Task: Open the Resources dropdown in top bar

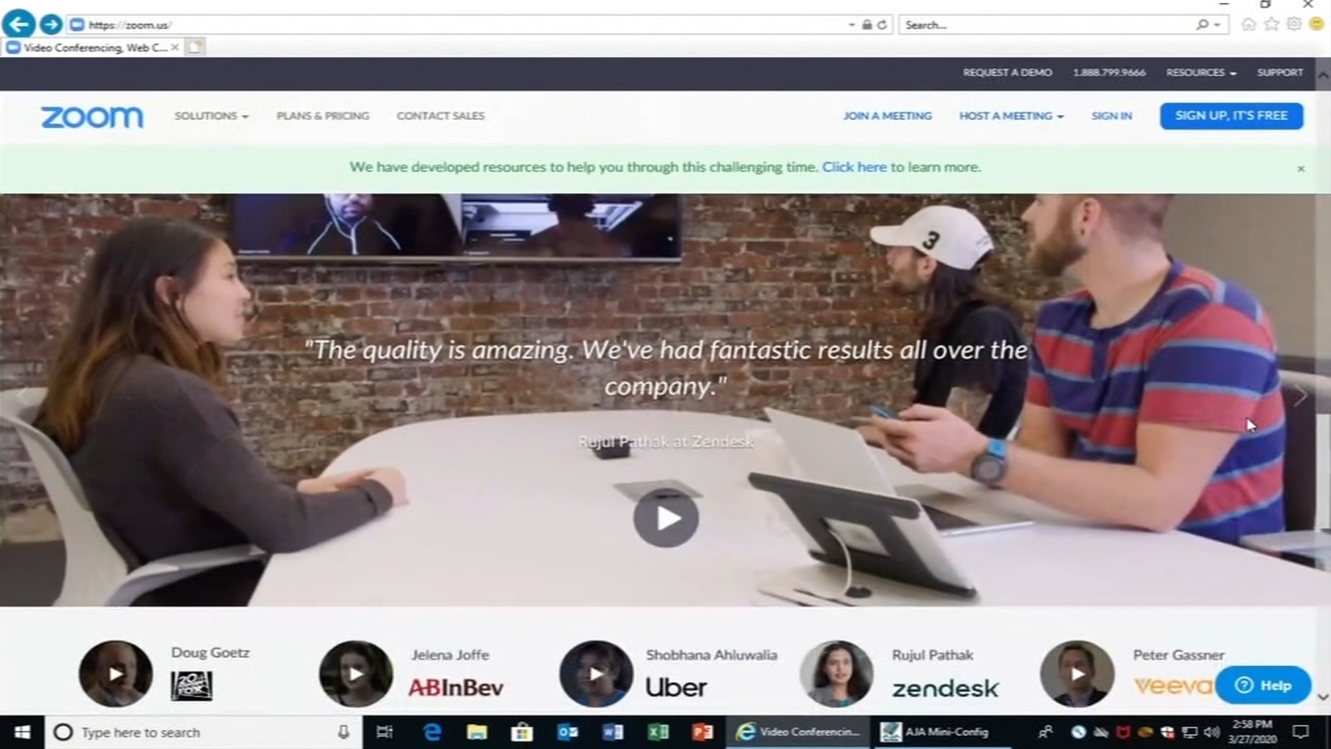Action: 1200,72
